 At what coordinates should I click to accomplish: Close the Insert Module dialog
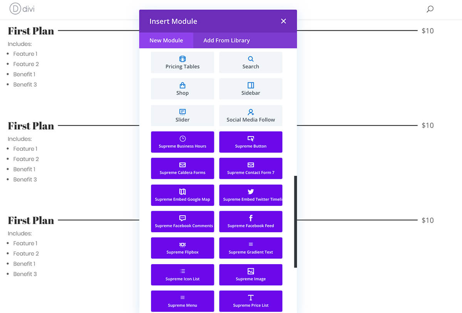click(x=283, y=21)
